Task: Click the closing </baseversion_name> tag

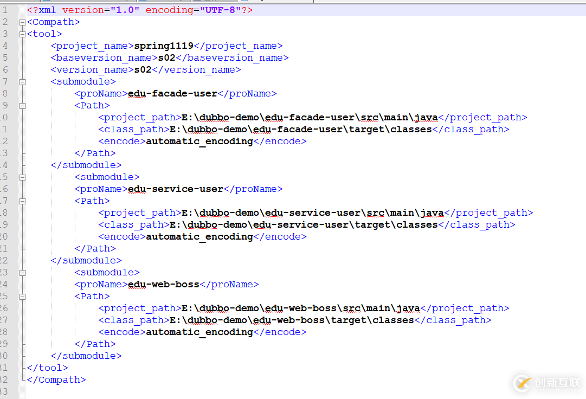Action: click(232, 58)
